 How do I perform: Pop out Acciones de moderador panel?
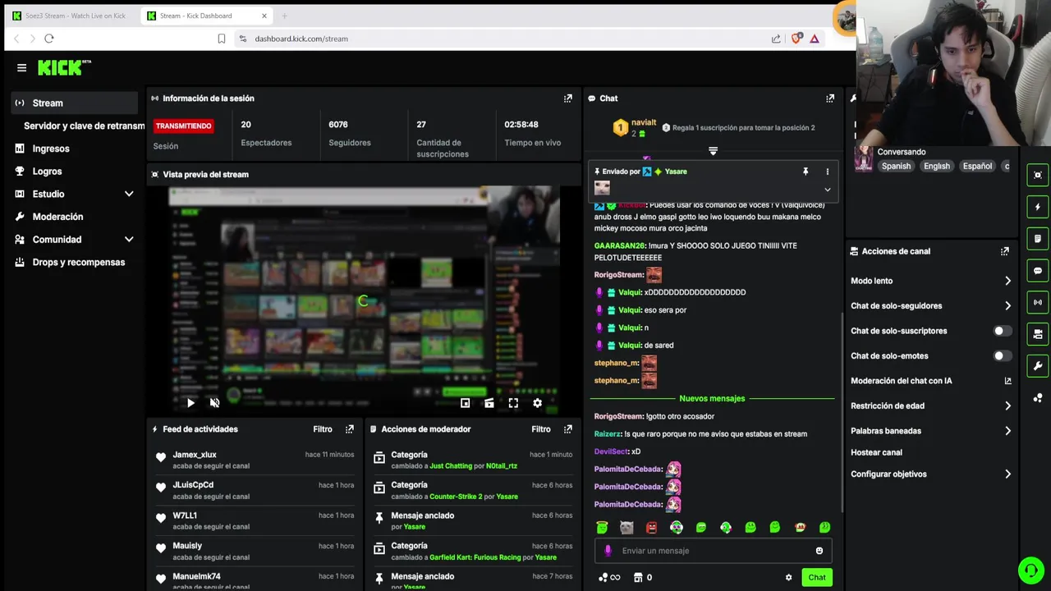point(567,429)
